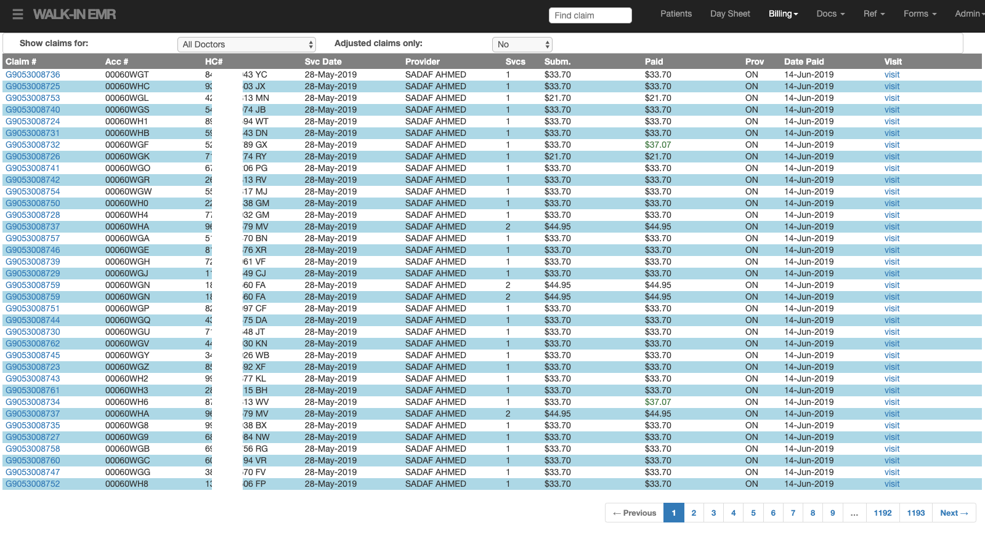Open claim G9053008754
Image resolution: width=985 pixels, height=544 pixels.
pyautogui.click(x=33, y=191)
